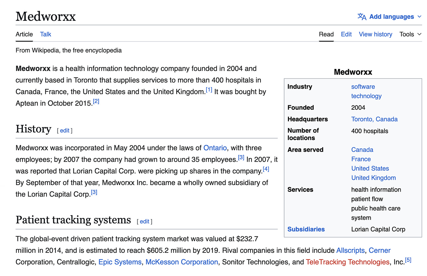Click Patient tracking systems heading
The height and width of the screenshot is (276, 427).
click(73, 220)
